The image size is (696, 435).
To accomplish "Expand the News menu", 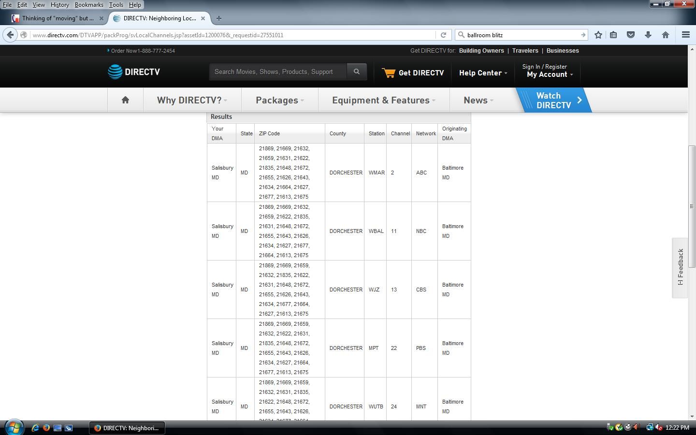I will tap(478, 100).
